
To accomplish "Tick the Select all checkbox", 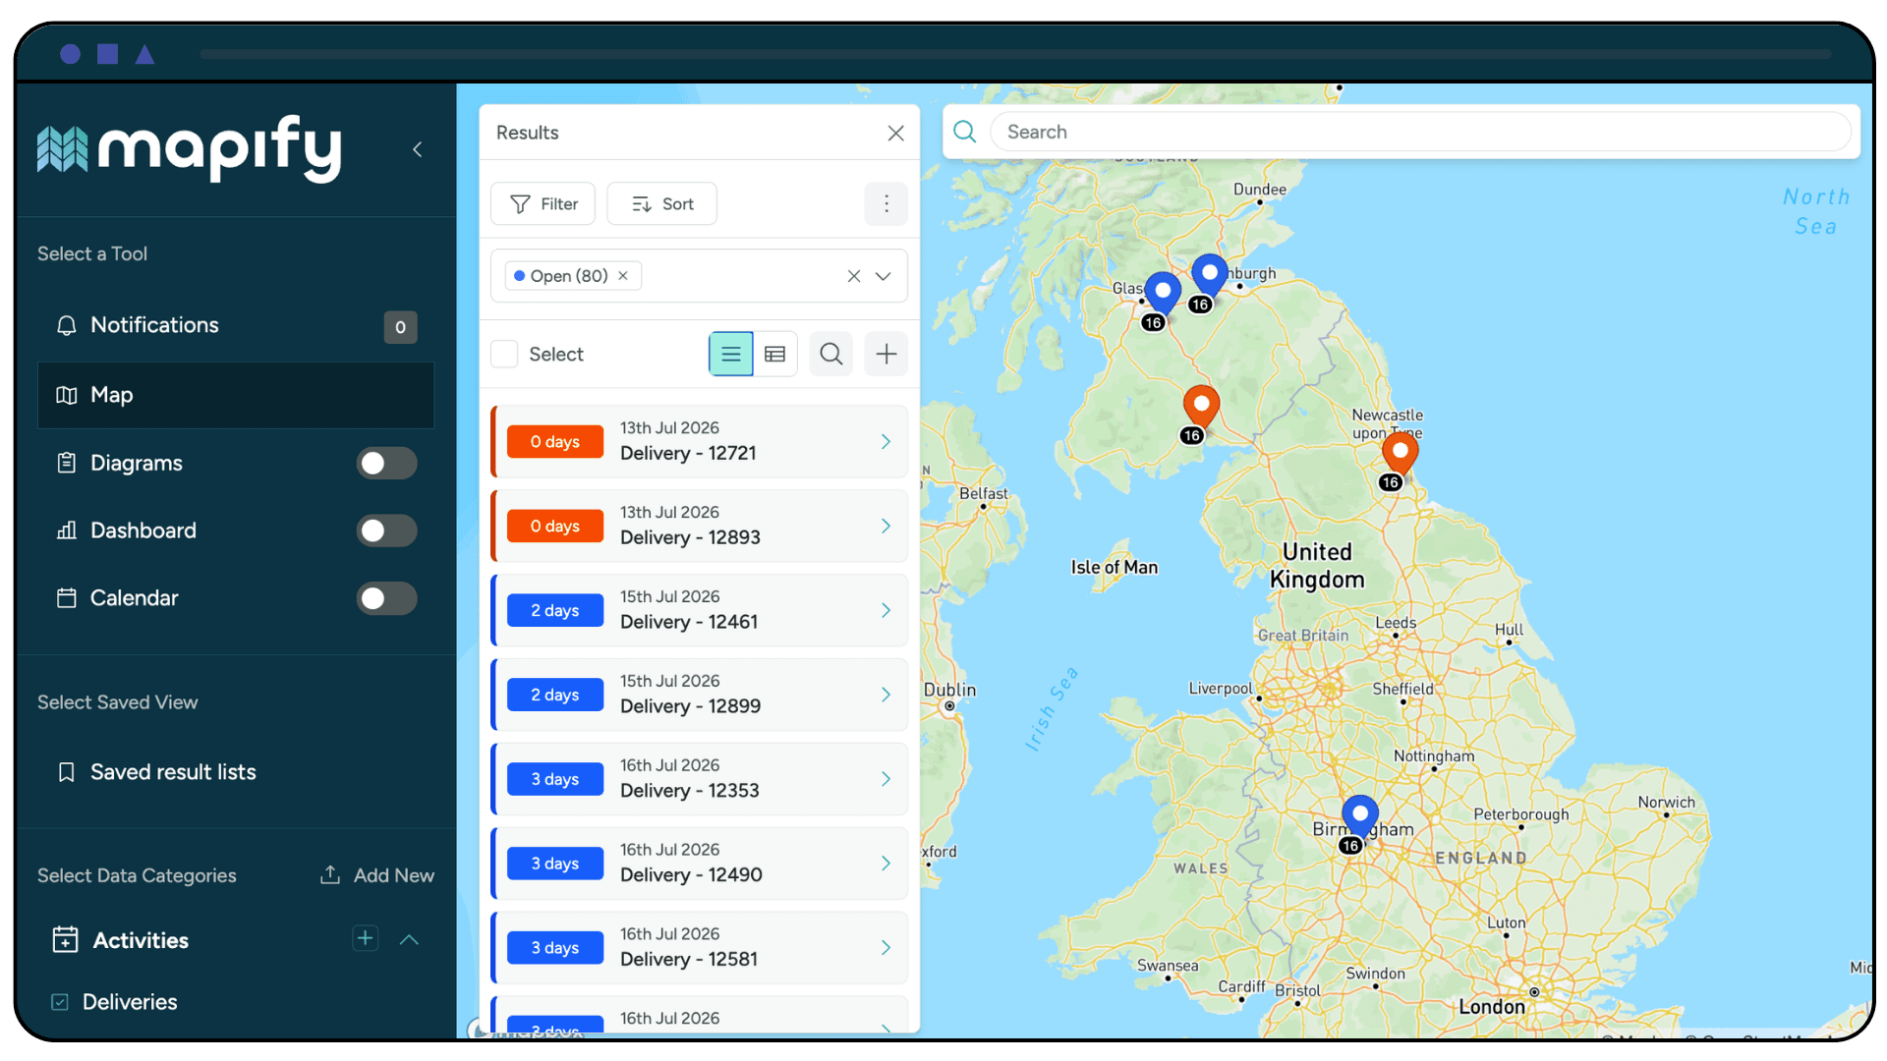I will click(x=504, y=354).
